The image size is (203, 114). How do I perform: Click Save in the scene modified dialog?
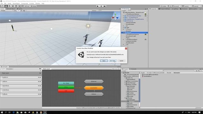pos(104,61)
